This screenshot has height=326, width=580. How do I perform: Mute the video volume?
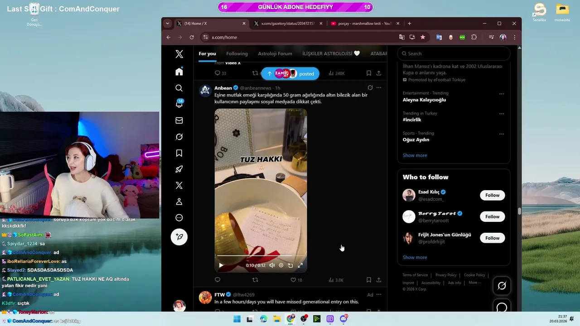coord(272,265)
